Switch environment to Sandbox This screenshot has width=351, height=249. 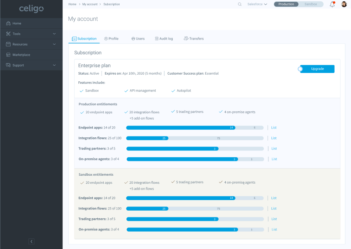click(x=311, y=4)
